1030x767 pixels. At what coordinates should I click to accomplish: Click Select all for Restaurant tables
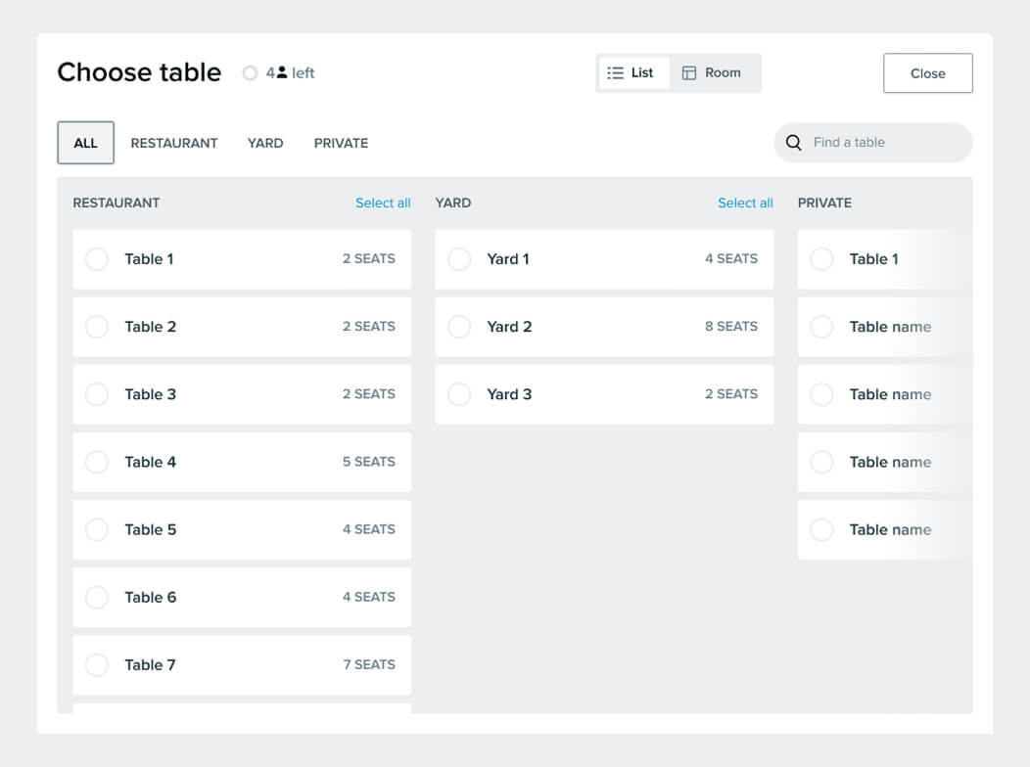383,203
